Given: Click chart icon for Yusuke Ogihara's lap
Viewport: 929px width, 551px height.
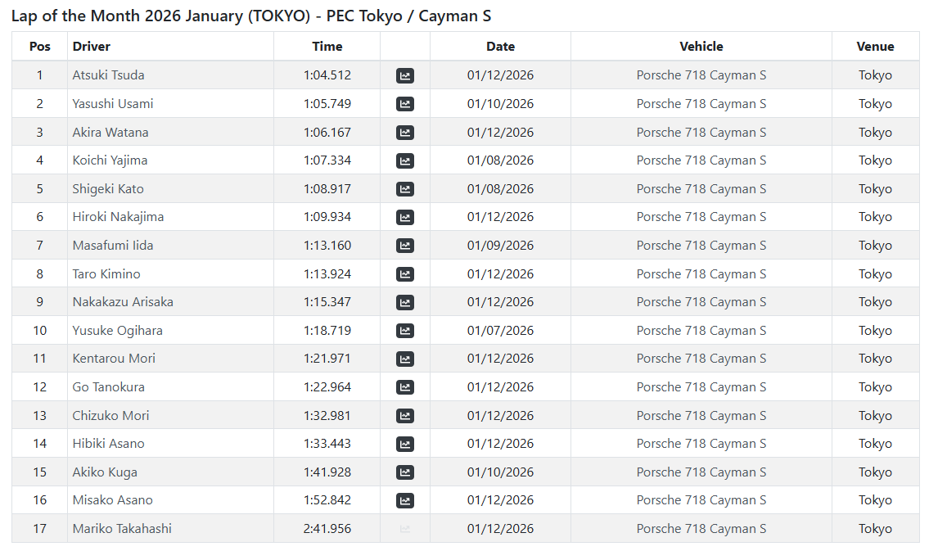Looking at the screenshot, I should tap(404, 331).
